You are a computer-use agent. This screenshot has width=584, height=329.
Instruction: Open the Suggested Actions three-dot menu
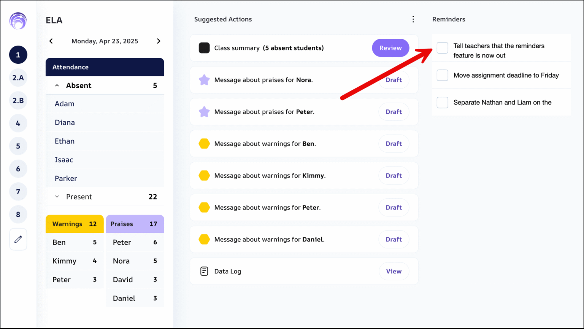[x=413, y=19]
